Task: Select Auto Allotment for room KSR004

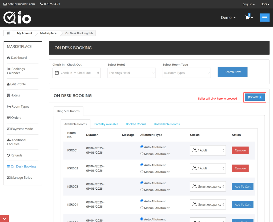Action: [x=142, y=201]
